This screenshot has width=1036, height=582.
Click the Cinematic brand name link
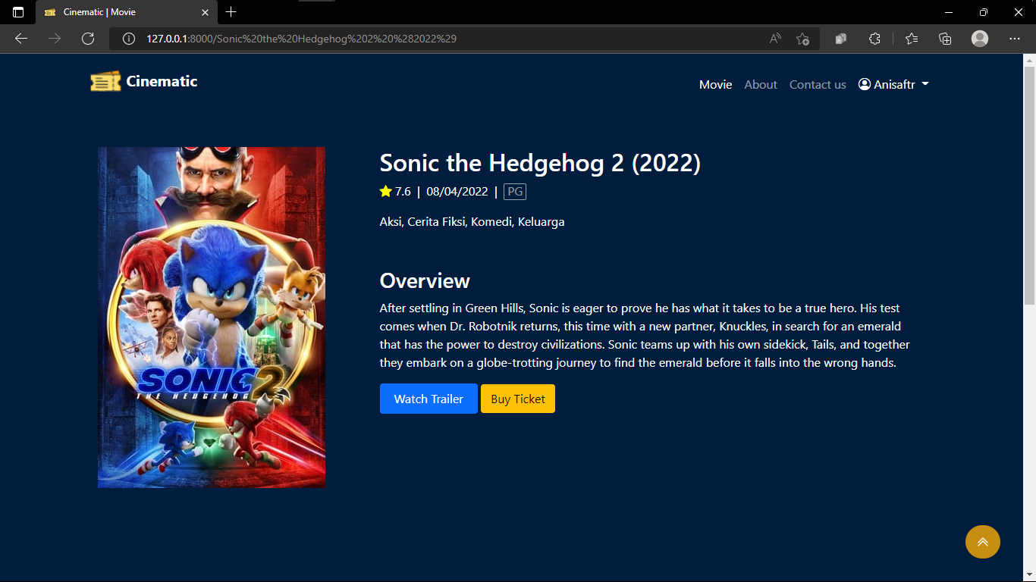[x=162, y=81]
